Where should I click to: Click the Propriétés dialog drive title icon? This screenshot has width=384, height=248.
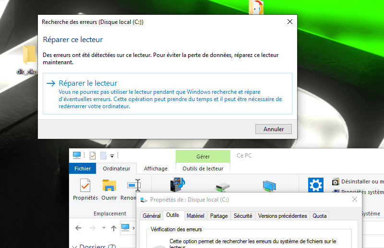point(144,200)
